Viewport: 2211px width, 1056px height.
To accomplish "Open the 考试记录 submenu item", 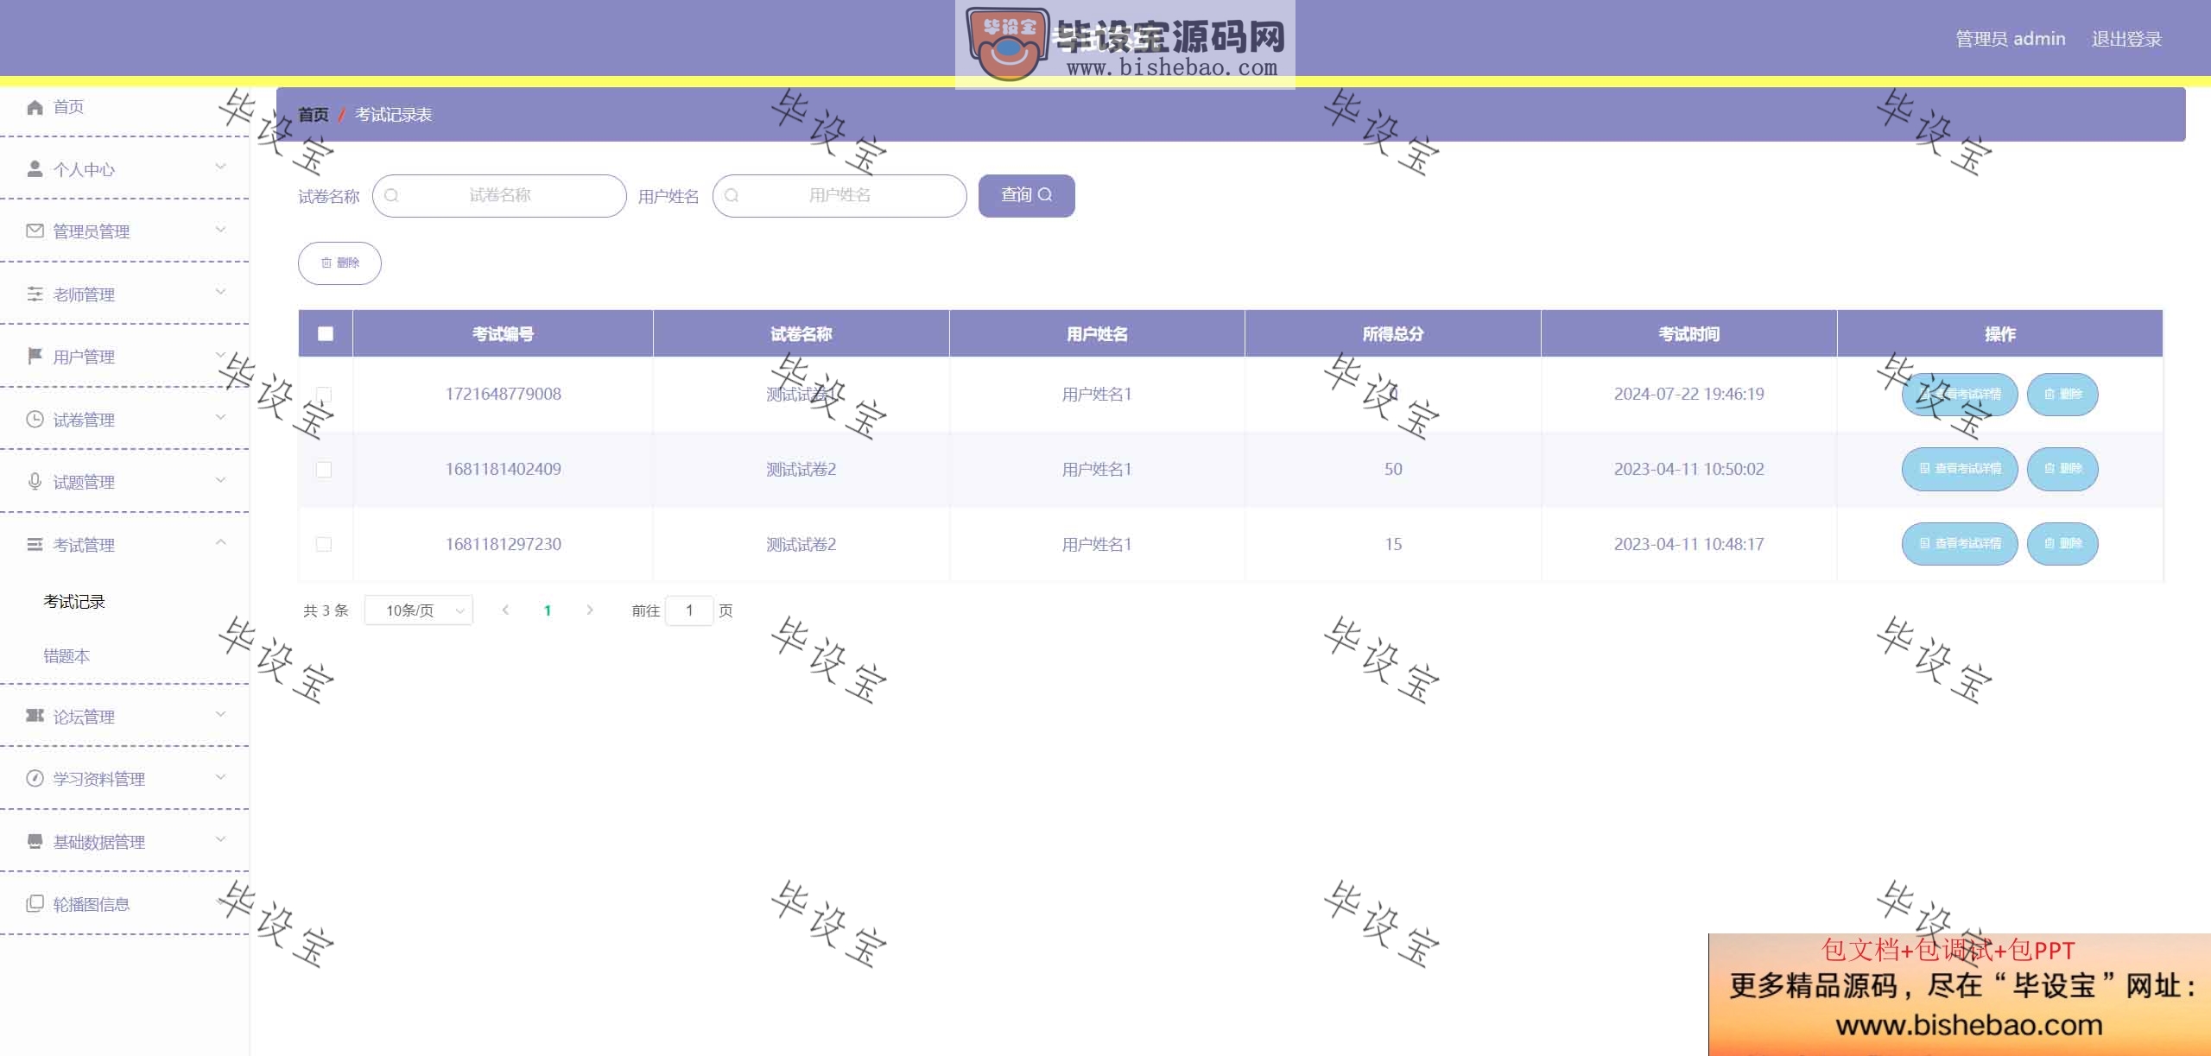I will click(74, 602).
